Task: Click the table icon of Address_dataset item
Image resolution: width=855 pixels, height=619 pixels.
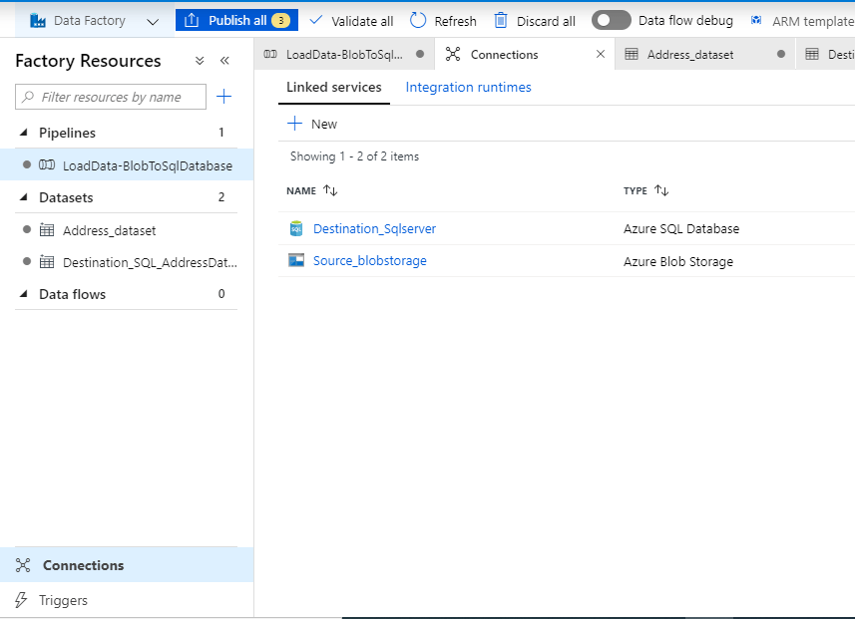Action: (47, 230)
